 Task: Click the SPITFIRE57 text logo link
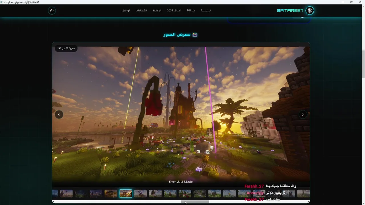(290, 11)
